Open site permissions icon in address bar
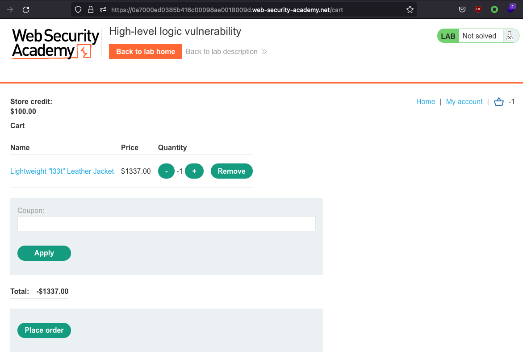 pyautogui.click(x=103, y=9)
